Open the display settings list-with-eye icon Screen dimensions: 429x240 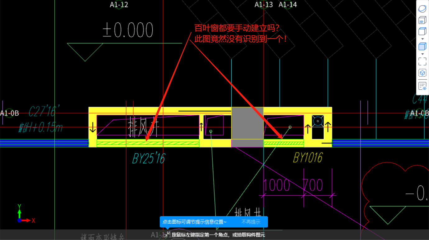pos(422,86)
